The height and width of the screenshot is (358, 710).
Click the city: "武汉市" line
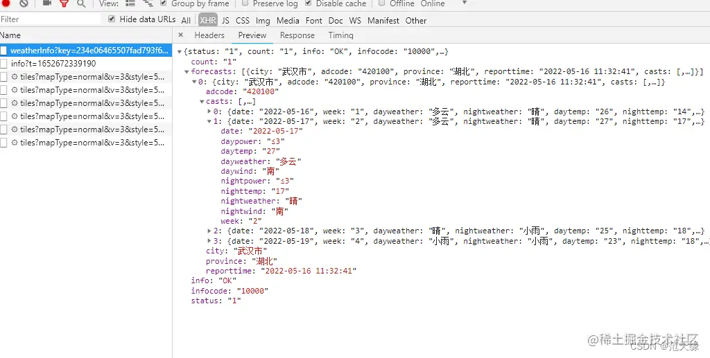click(x=236, y=251)
